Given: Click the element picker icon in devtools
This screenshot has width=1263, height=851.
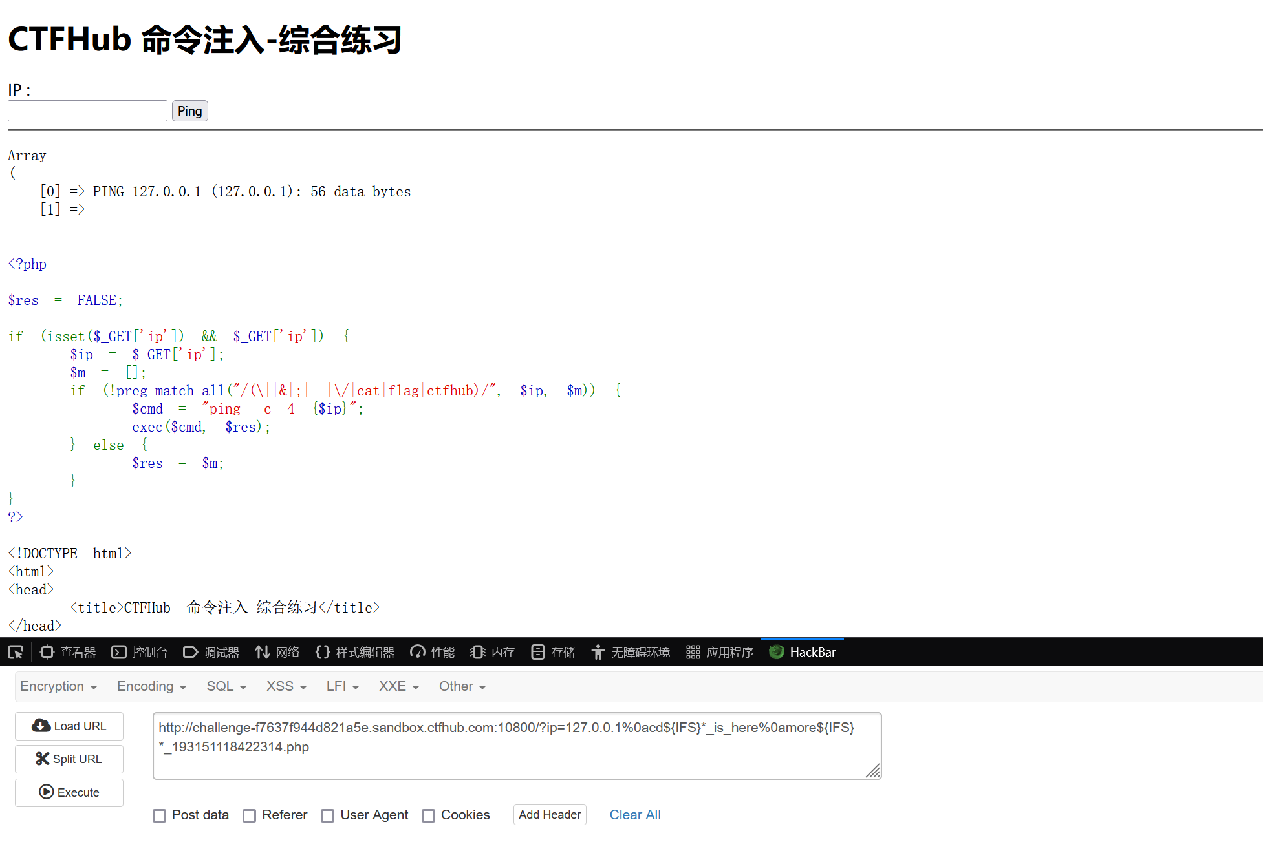Looking at the screenshot, I should 16,652.
